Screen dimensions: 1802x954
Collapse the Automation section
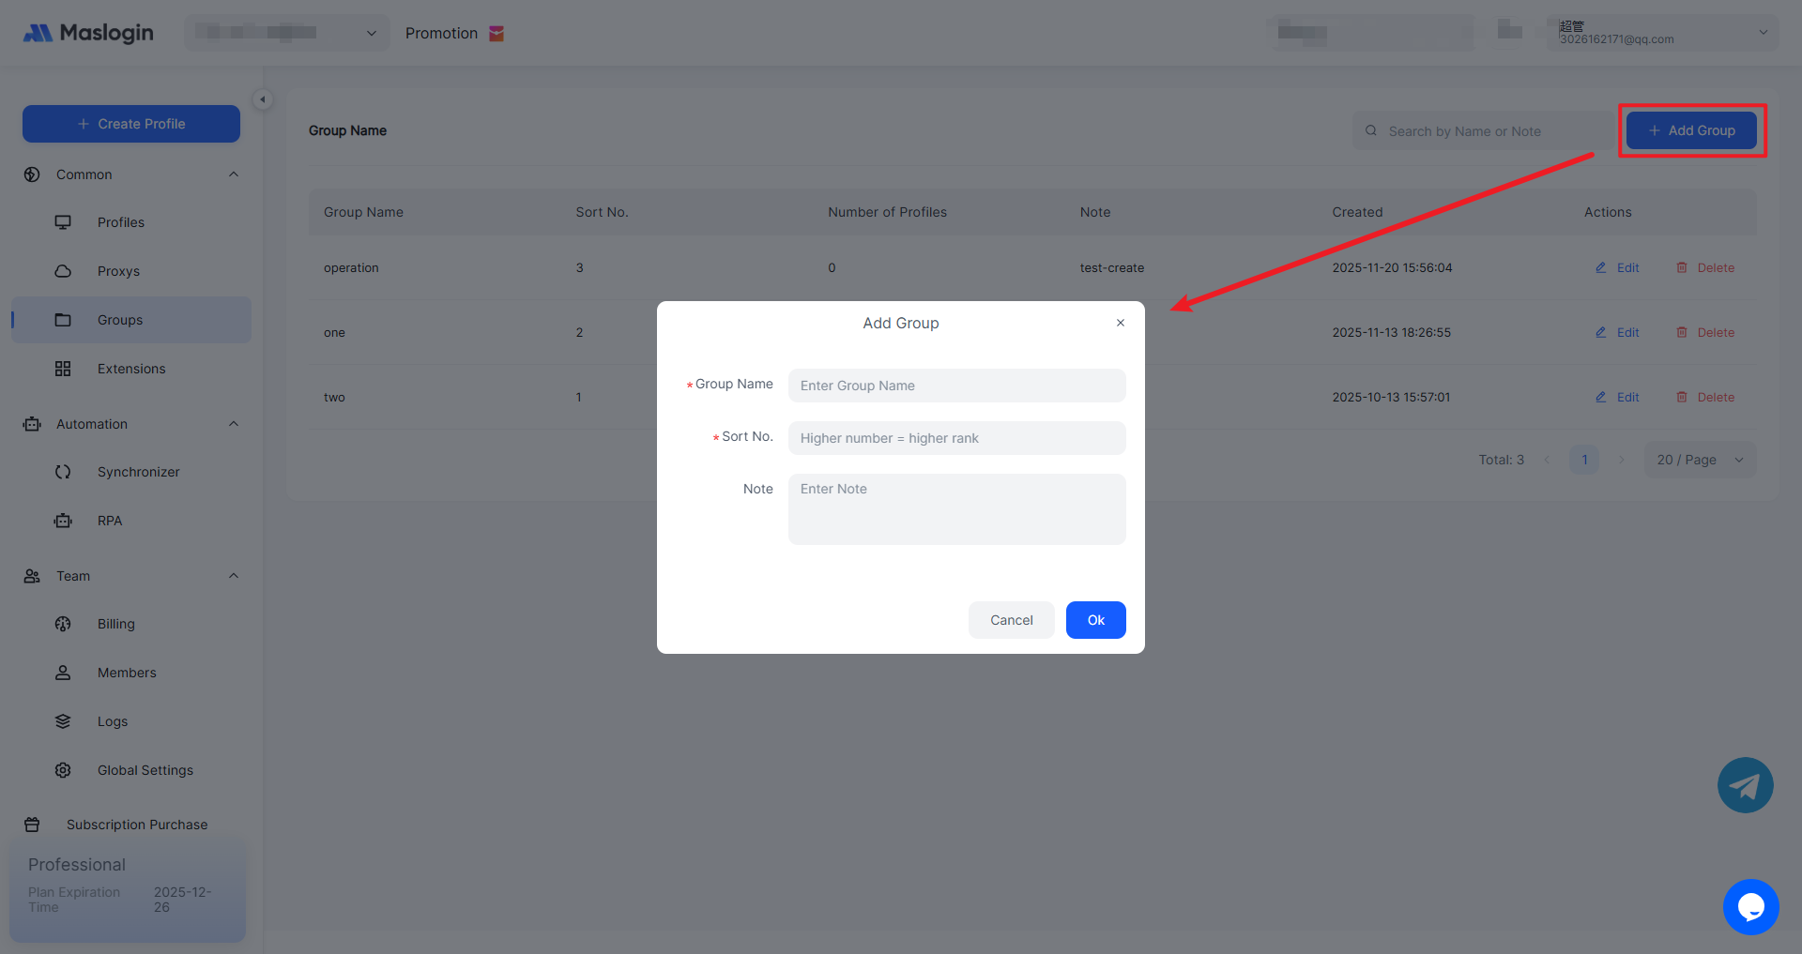coord(234,424)
